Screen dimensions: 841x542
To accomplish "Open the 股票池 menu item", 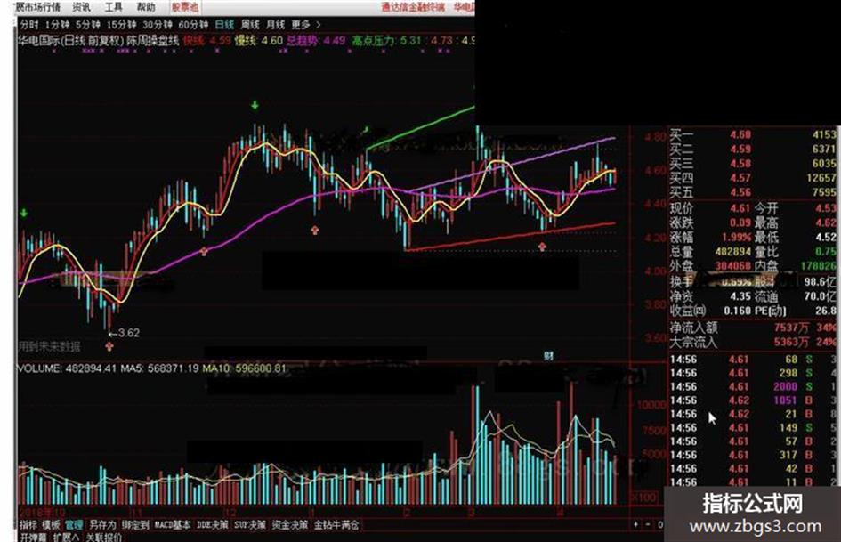I will coord(185,7).
